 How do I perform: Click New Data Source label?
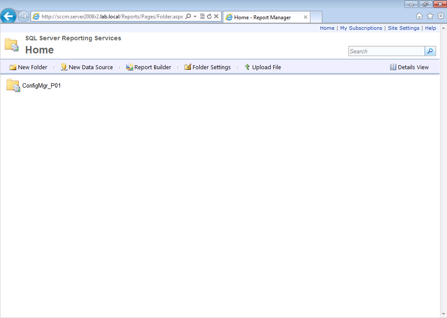click(91, 67)
